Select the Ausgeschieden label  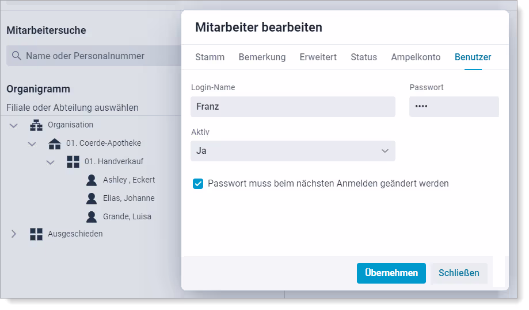click(x=75, y=234)
